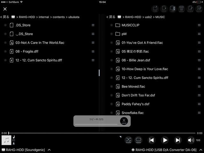Close the file browser with the X
Screen dimensions: 204x153
(5, 9)
